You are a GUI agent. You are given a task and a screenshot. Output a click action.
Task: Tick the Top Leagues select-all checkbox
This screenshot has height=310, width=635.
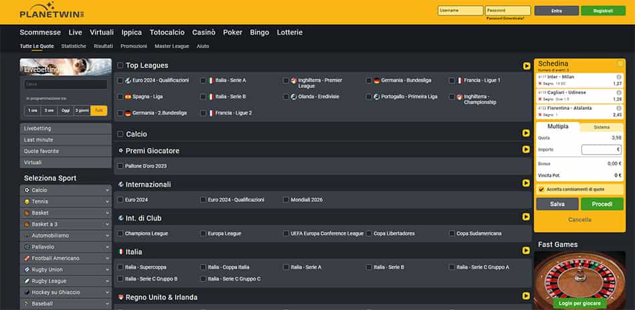coord(120,65)
